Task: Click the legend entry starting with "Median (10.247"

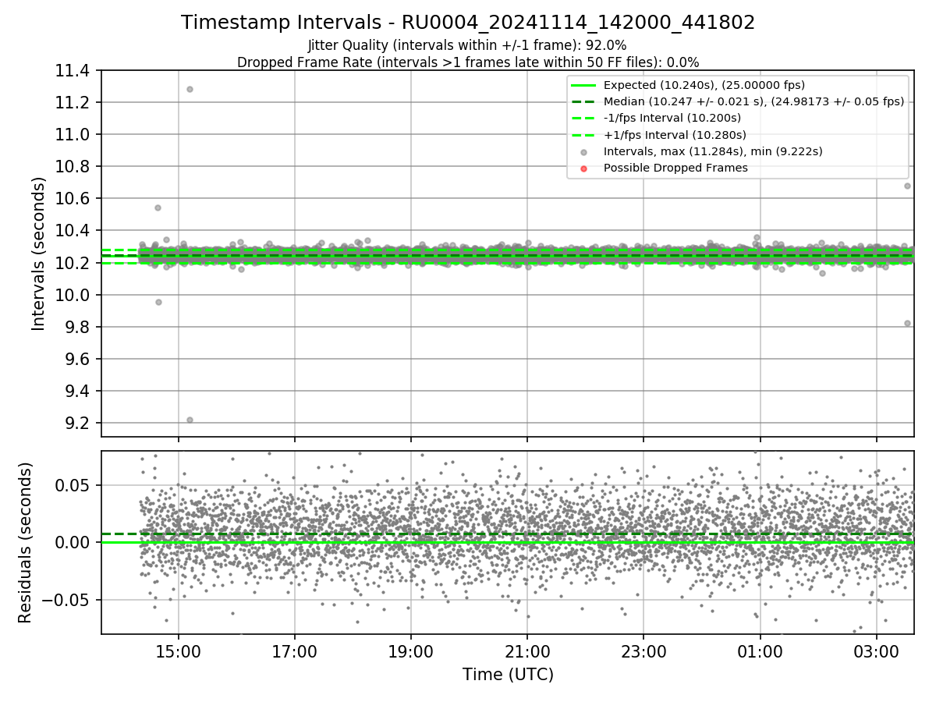Action: click(x=753, y=101)
